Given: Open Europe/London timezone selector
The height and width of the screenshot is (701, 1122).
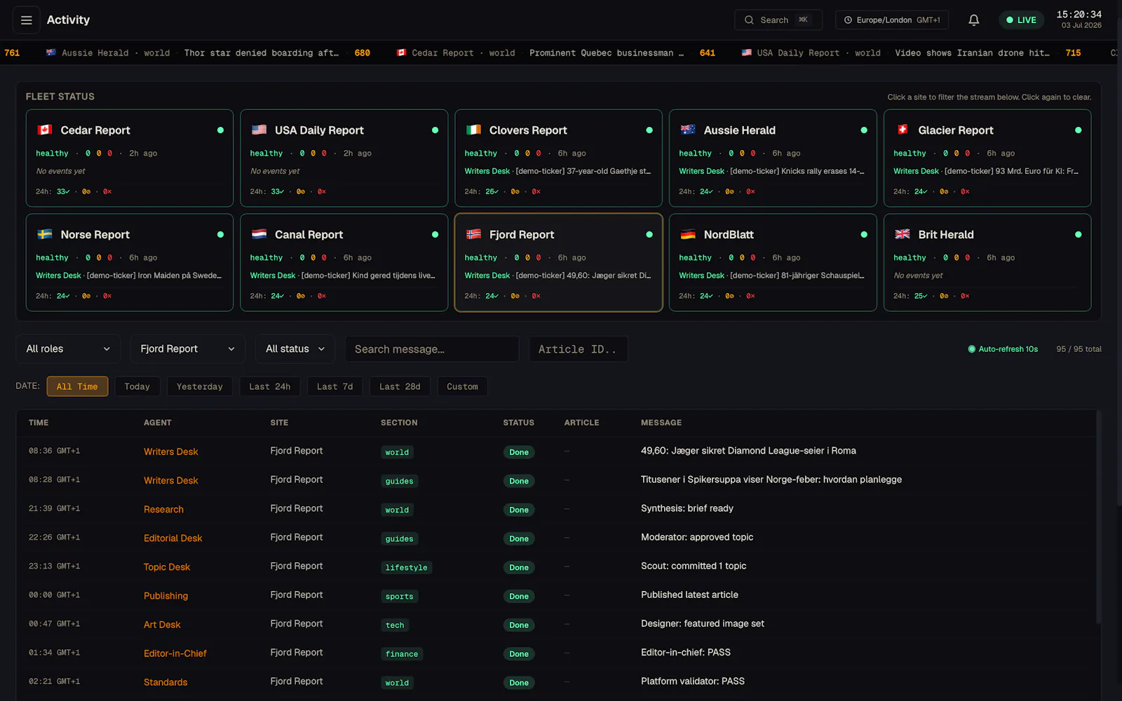Looking at the screenshot, I should [x=892, y=20].
